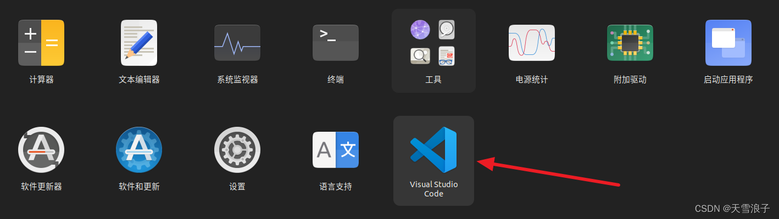779x219 pixels.
Task: Open the Settings (设置) gear icon
Action: click(237, 150)
